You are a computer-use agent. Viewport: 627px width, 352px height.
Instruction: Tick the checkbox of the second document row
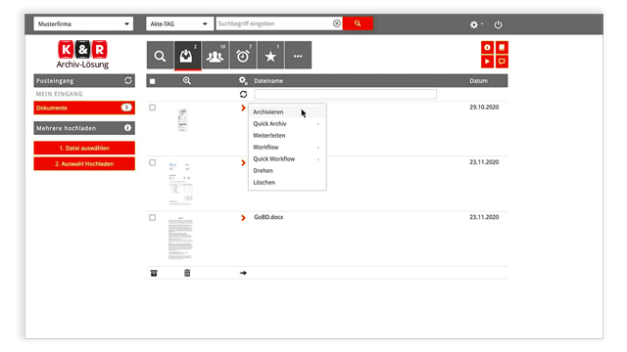coord(153,163)
